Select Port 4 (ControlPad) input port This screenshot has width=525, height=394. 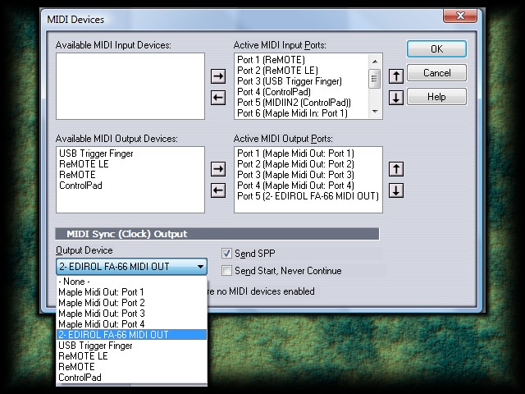tap(301, 92)
